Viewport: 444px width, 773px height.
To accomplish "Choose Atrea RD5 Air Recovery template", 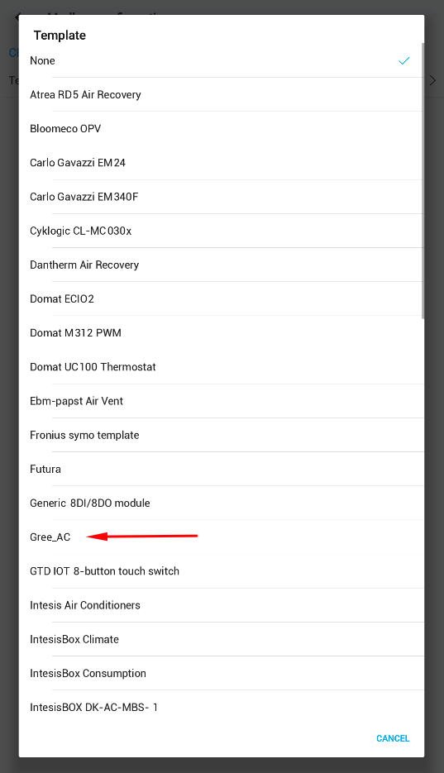I will [222, 94].
